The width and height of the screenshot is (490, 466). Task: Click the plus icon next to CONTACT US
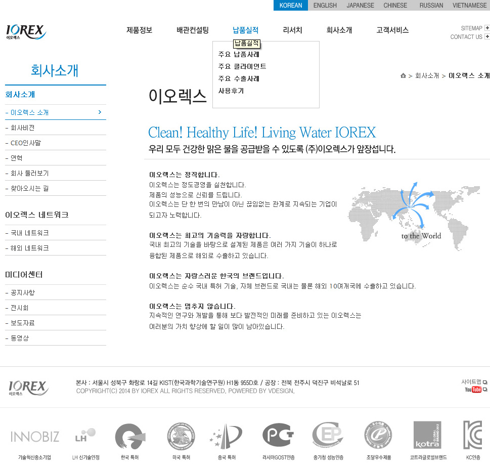point(487,36)
